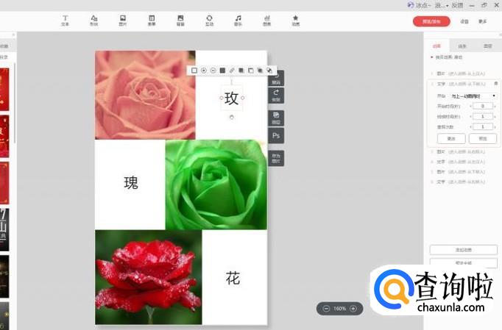
Task: Open More next to Settings
Action: click(x=483, y=21)
